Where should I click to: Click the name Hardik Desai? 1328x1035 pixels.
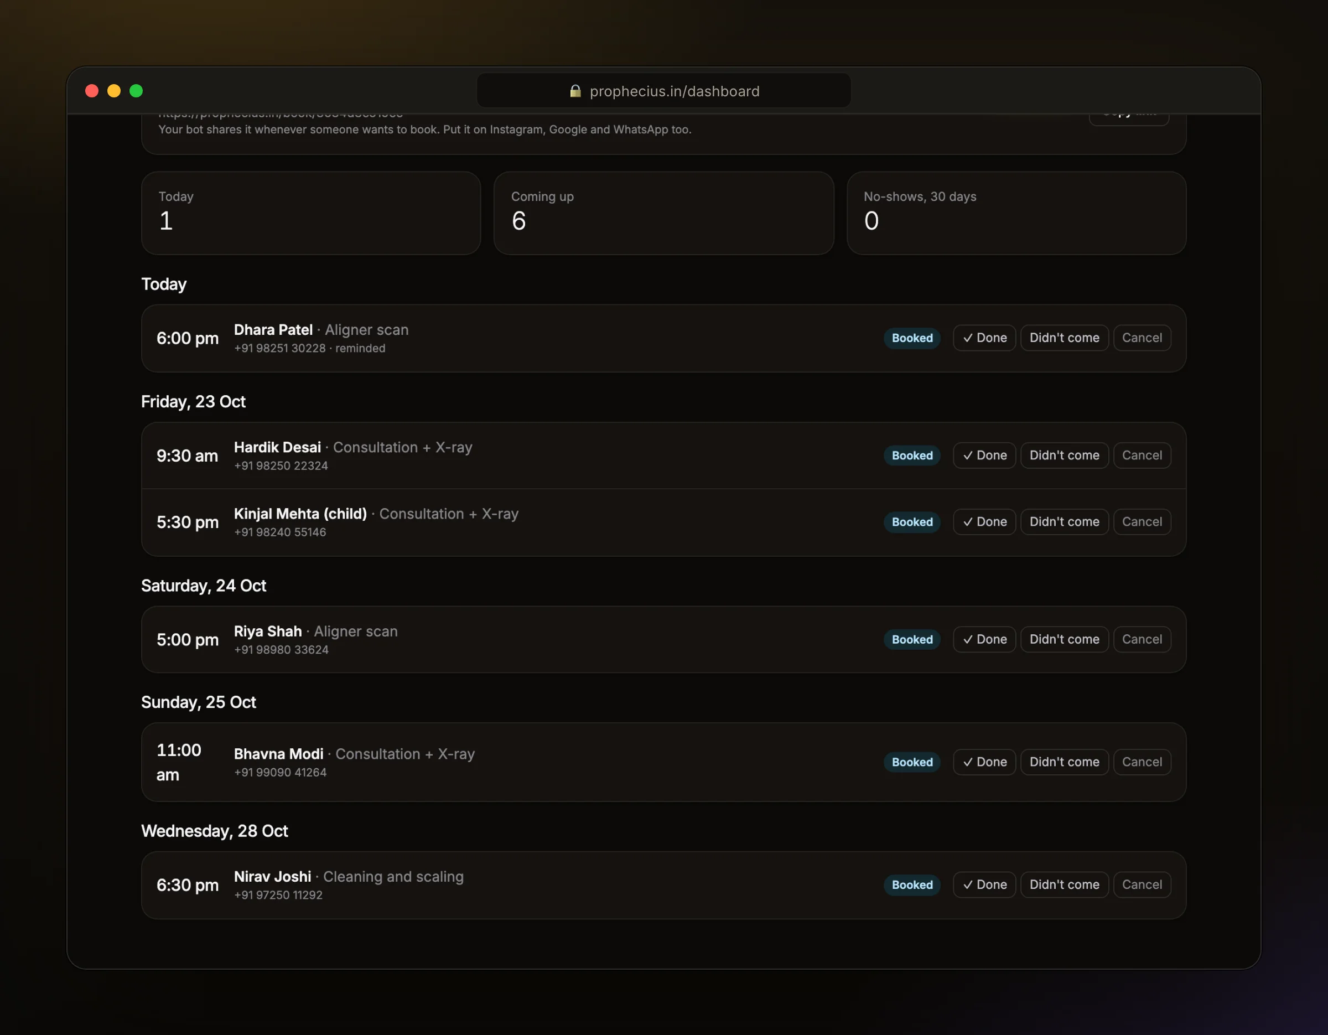point(277,447)
